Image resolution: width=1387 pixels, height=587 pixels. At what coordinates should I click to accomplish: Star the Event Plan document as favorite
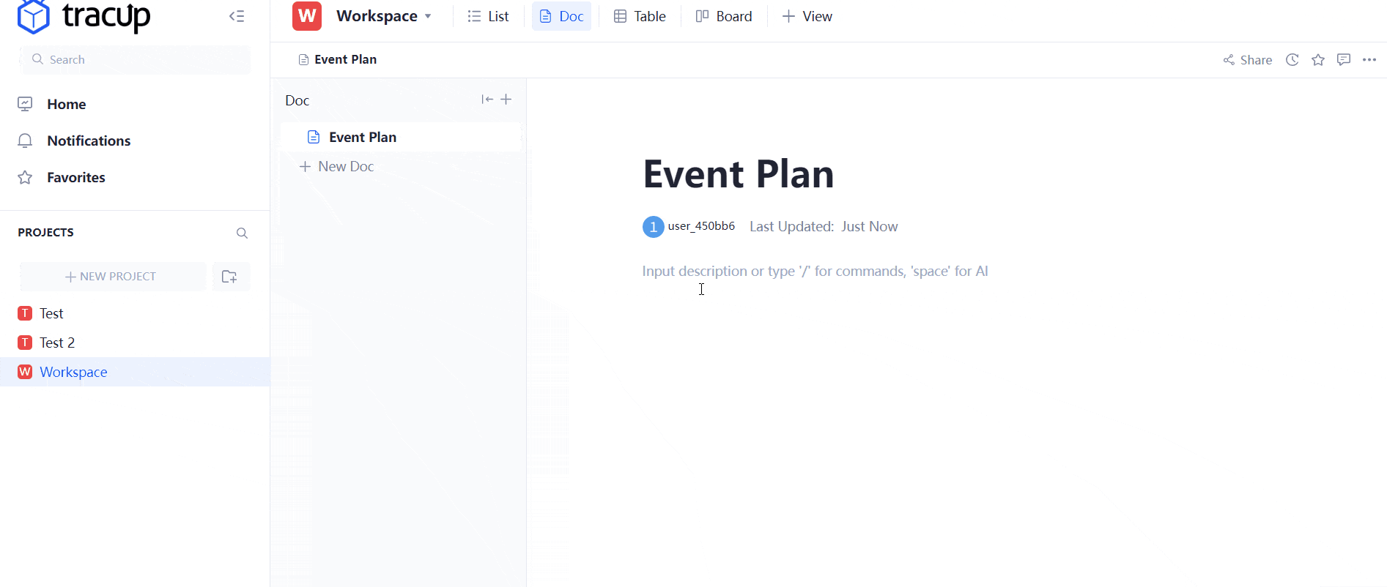click(x=1318, y=60)
